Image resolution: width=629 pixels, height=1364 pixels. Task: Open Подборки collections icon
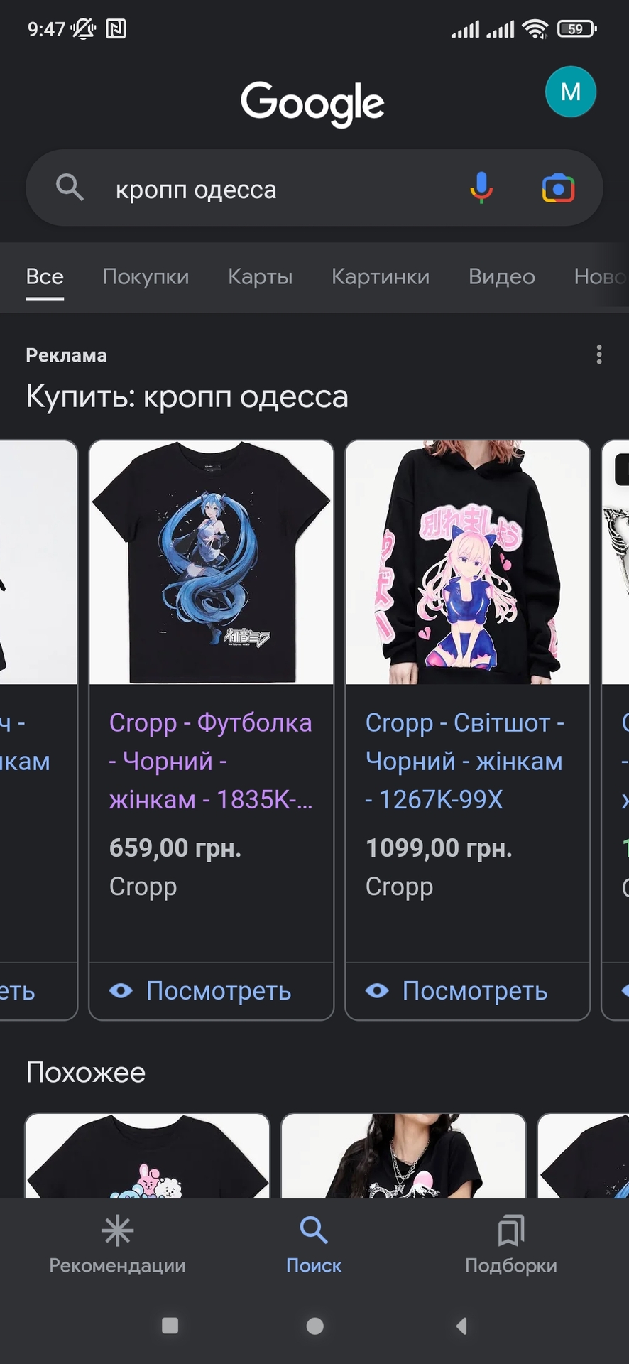511,1230
